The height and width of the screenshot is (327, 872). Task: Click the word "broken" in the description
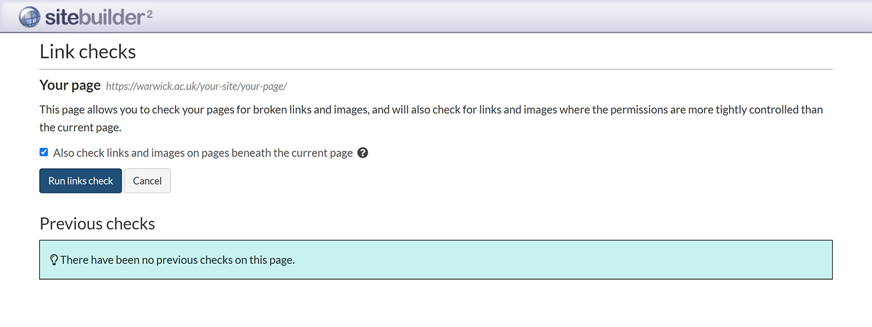pos(270,110)
